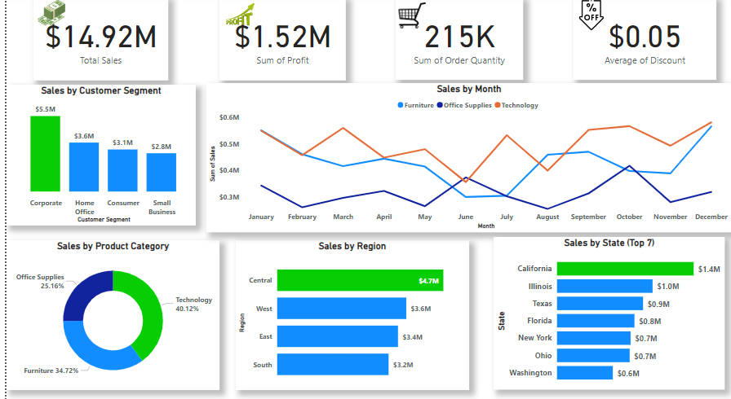Select the Washington bar in Sales by State
The image size is (731, 399).
584,373
